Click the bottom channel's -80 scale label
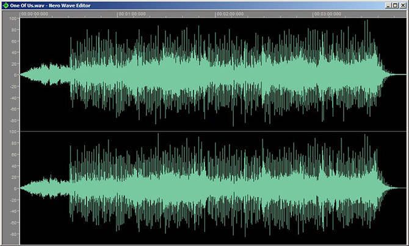The width and height of the screenshot is (409, 246). click(12, 233)
